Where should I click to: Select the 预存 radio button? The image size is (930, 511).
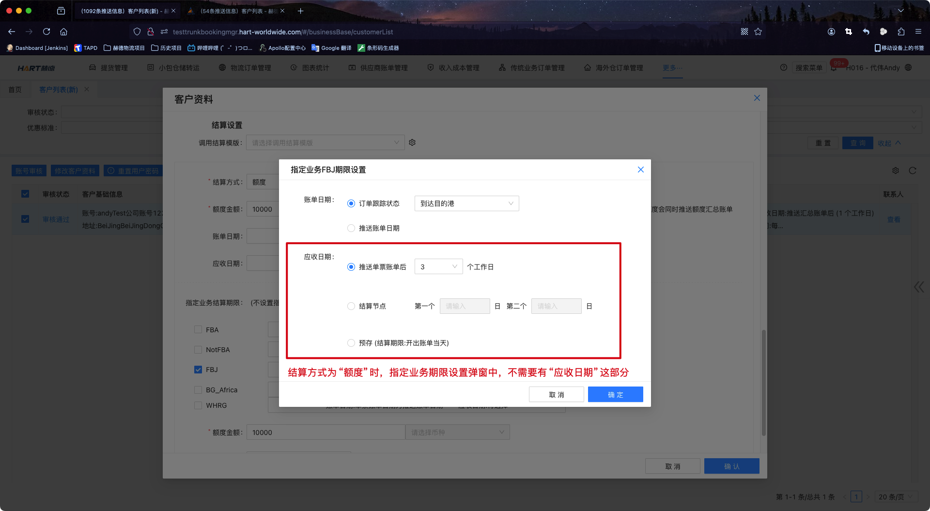click(351, 342)
